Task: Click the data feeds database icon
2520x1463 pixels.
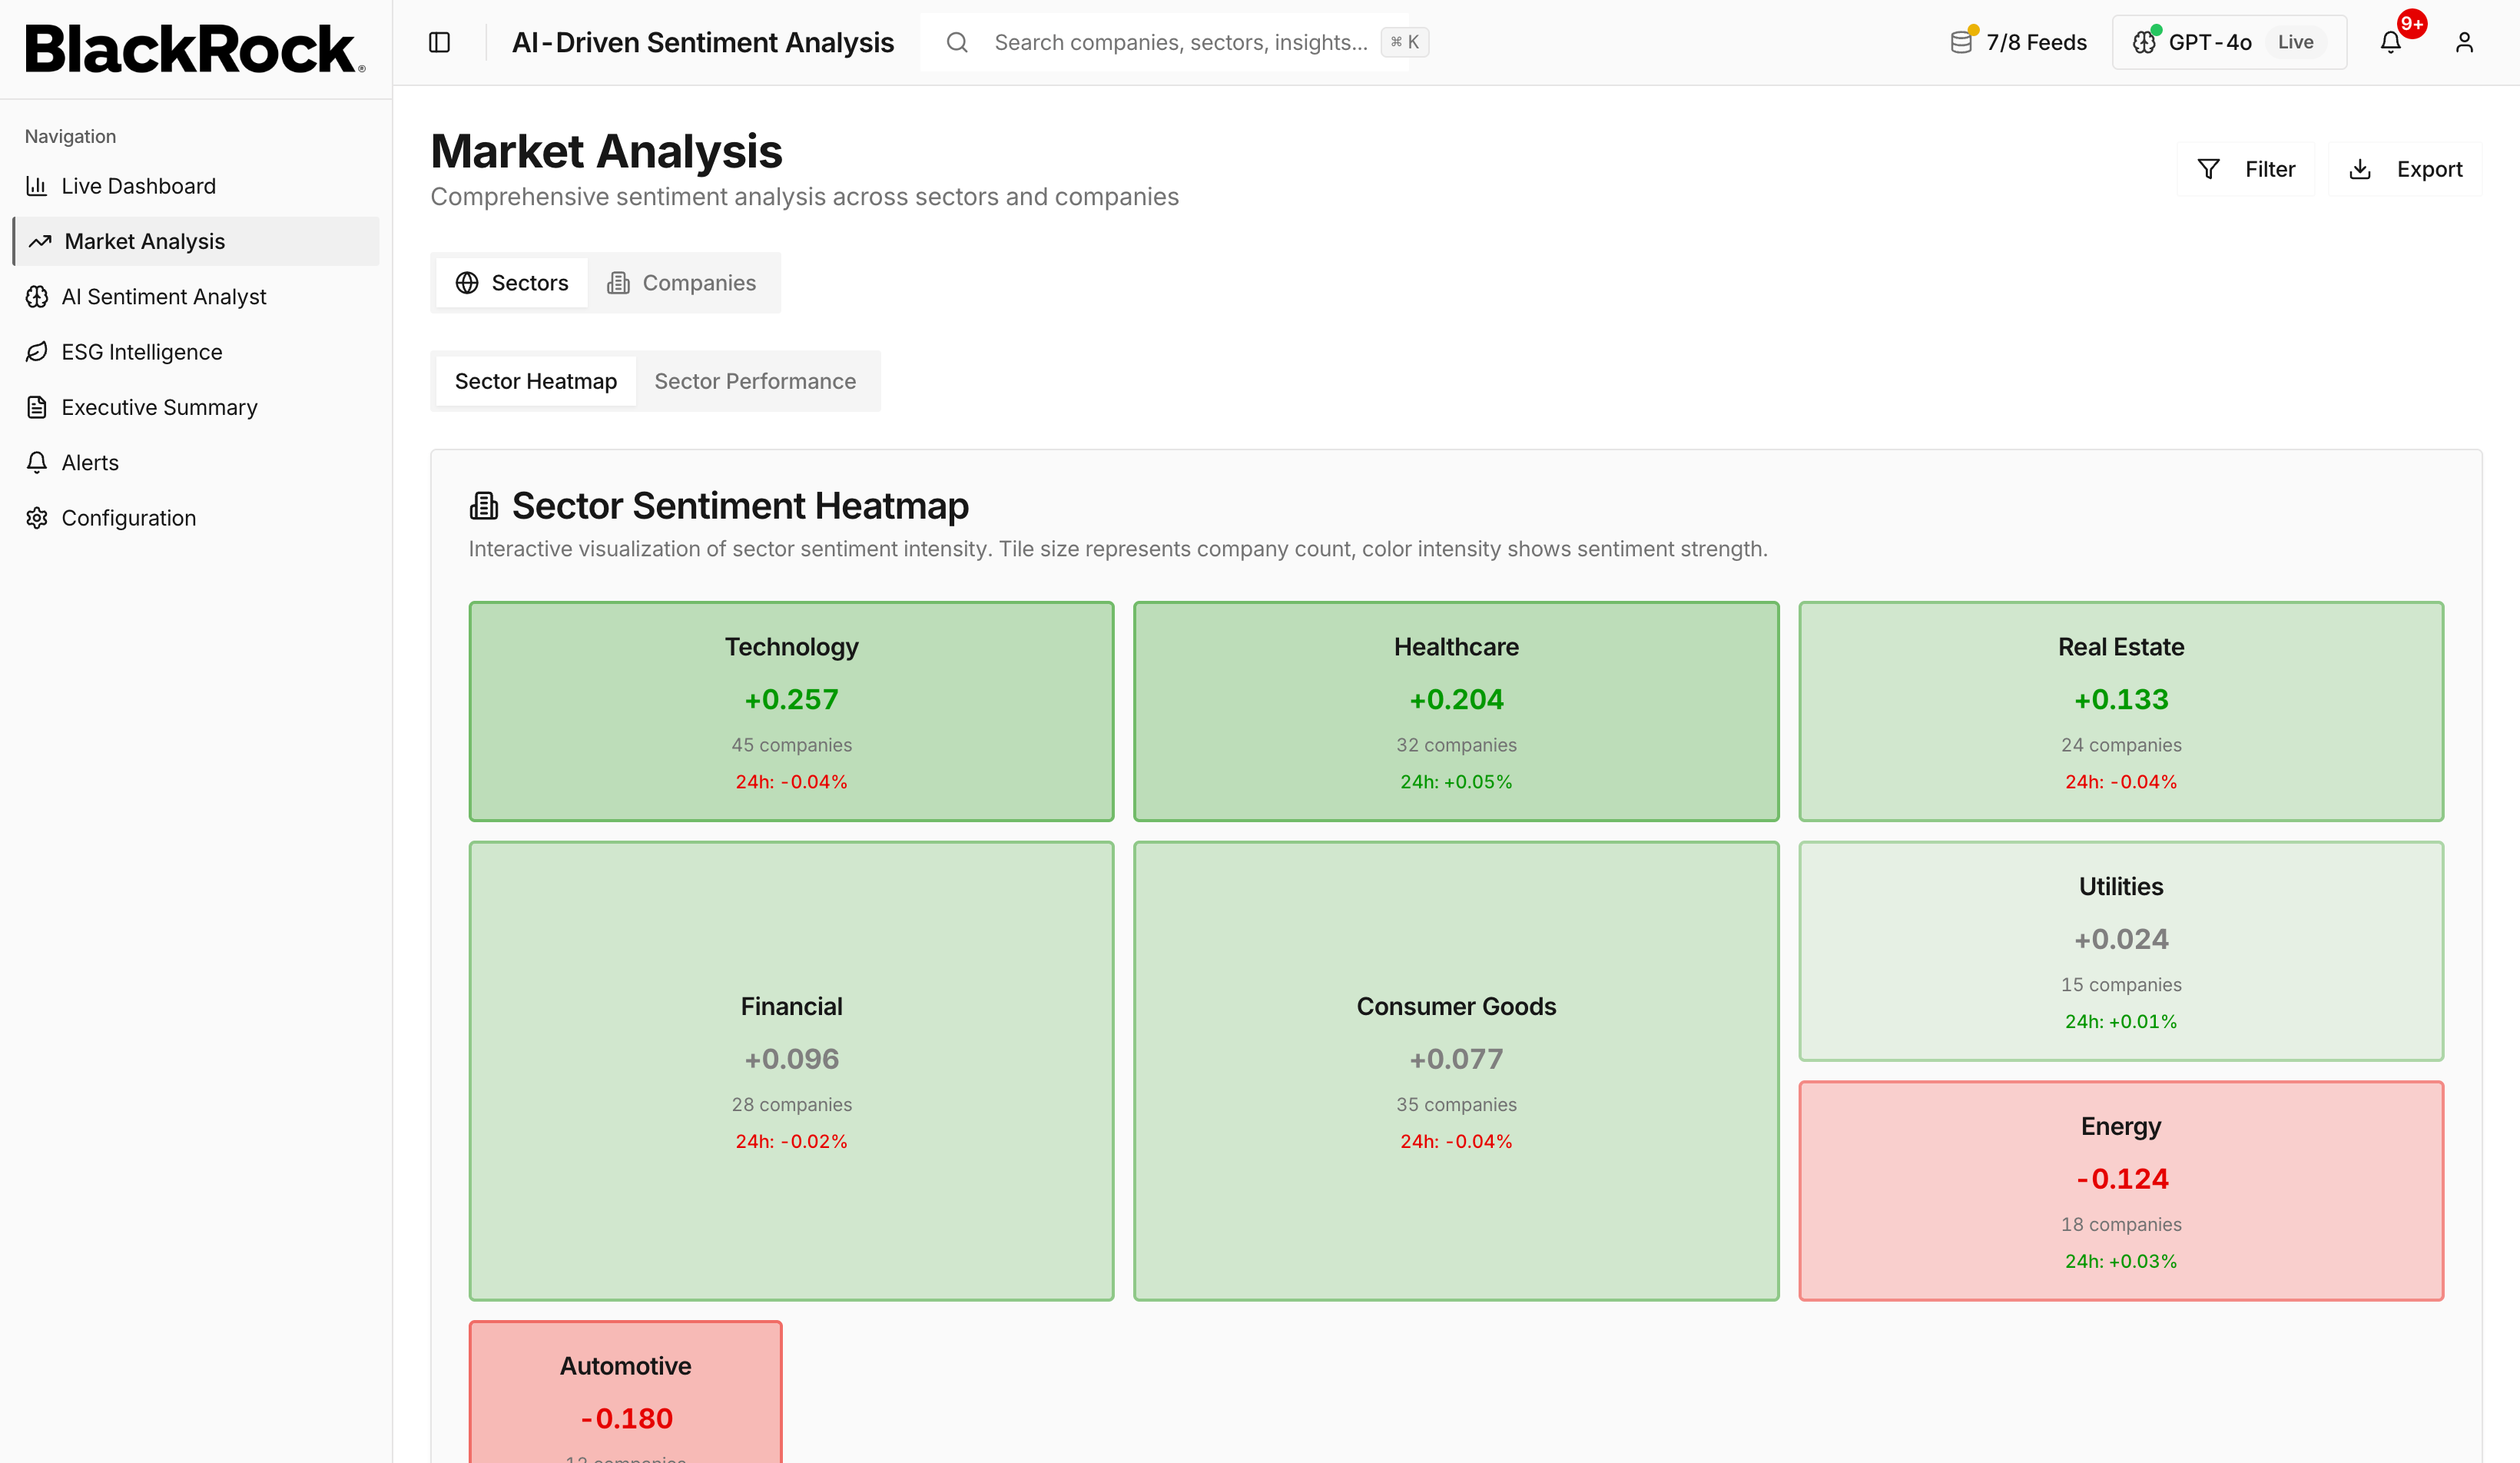Action: tap(1961, 42)
